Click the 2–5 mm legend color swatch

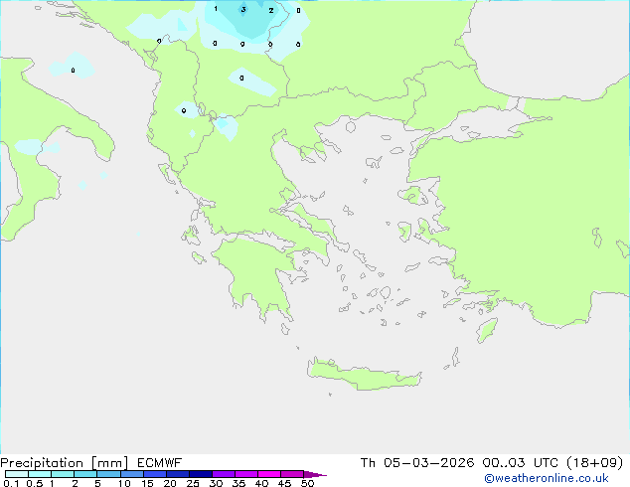click(x=85, y=474)
